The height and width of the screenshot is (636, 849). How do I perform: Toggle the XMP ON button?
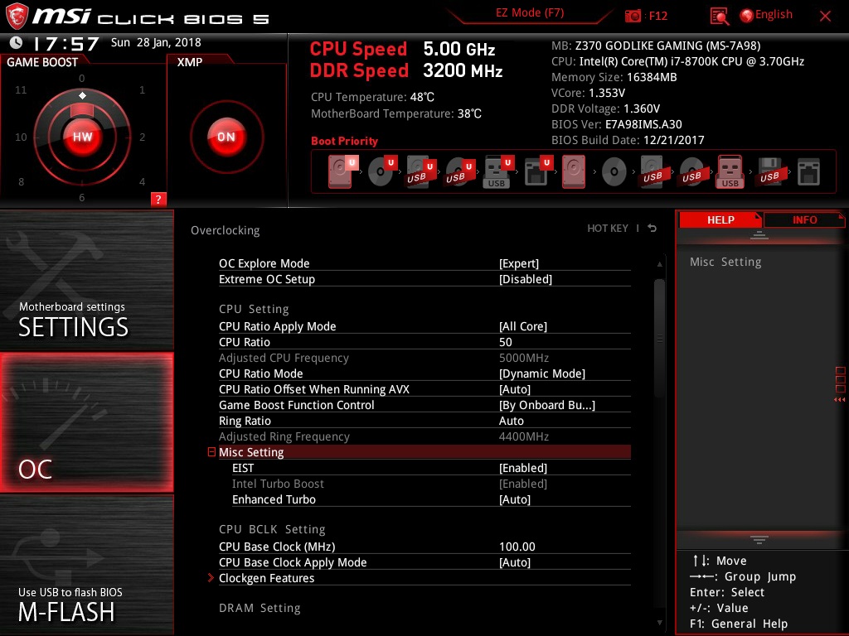pos(226,137)
